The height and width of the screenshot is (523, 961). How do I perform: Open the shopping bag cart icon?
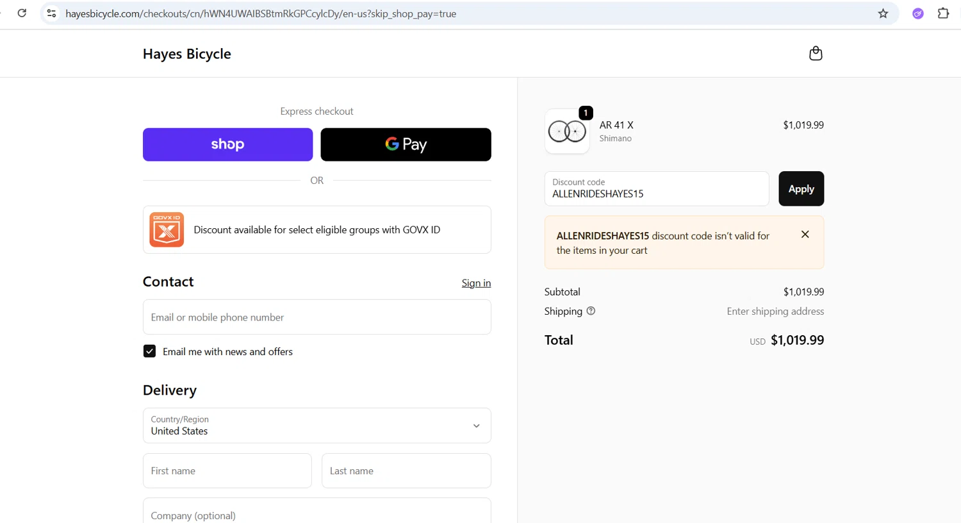coord(816,53)
